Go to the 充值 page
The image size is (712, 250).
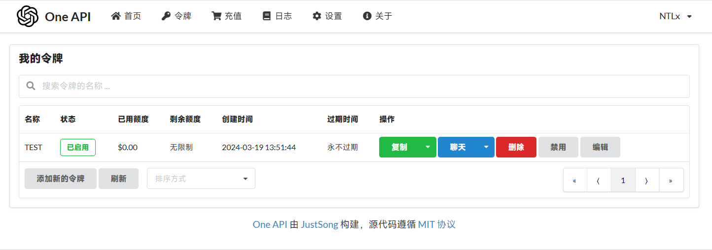(x=227, y=16)
